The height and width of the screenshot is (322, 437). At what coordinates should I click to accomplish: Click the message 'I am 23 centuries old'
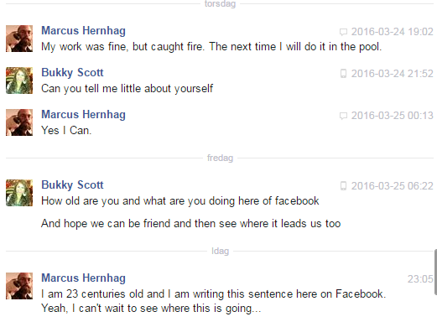pos(214,301)
